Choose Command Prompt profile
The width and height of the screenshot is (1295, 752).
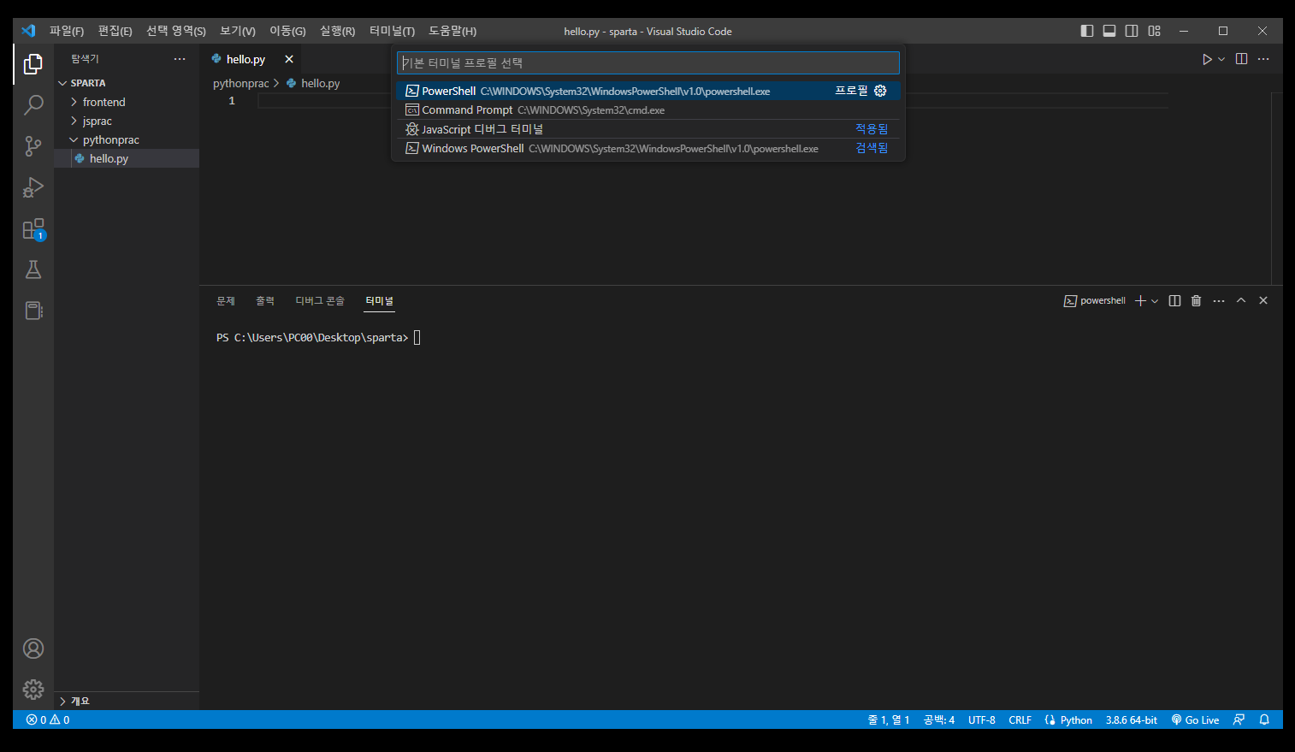point(648,110)
